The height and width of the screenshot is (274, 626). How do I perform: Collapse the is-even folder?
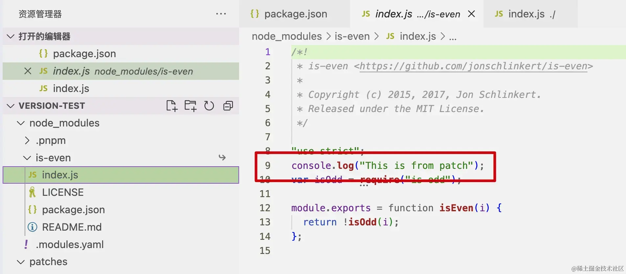tap(27, 158)
